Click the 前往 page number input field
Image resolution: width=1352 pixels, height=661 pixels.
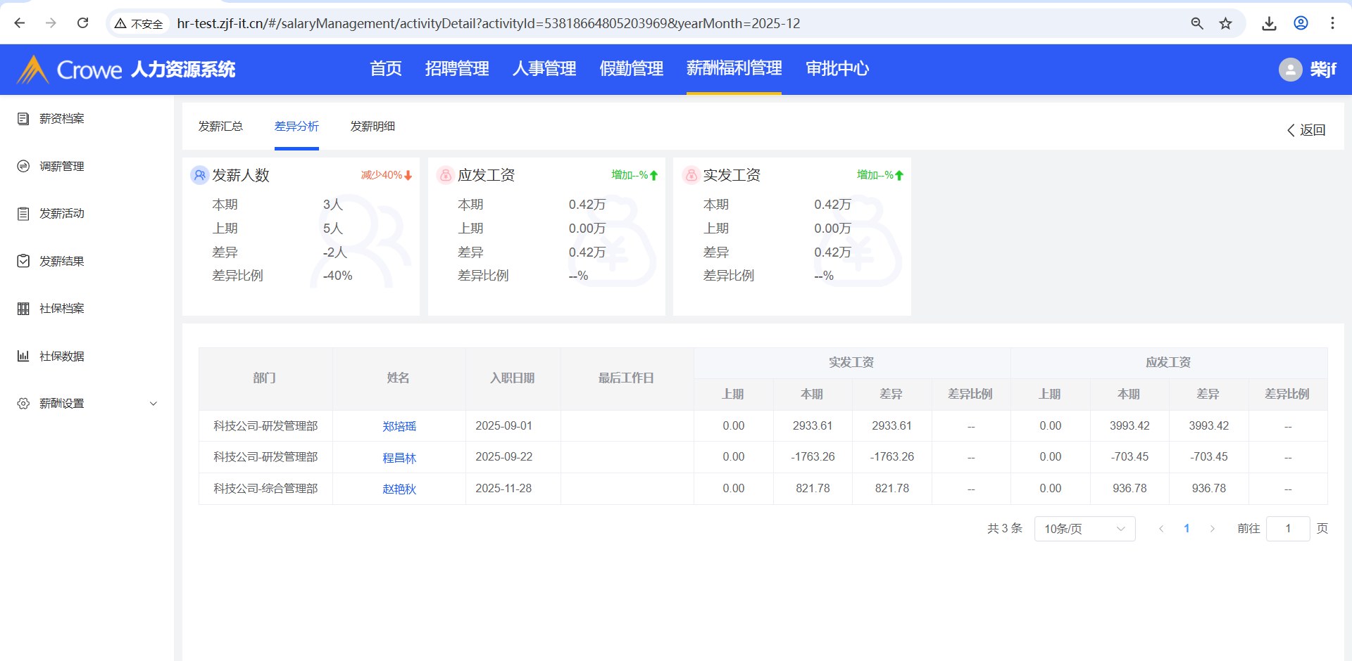tap(1287, 529)
